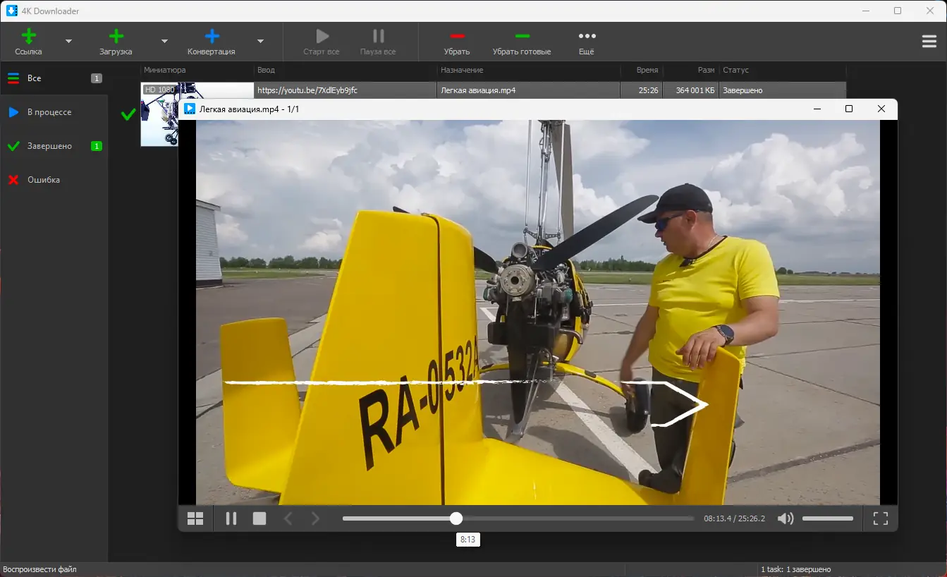The image size is (947, 577).
Task: Expand the Загрузка dropdown arrow
Action: 164,42
